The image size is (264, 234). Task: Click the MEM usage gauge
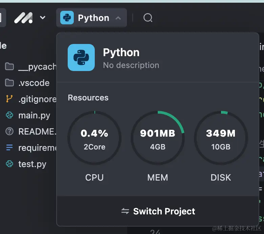point(158,138)
